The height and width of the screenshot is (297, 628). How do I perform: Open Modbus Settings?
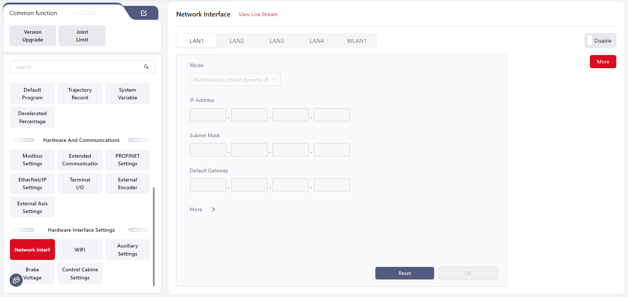(x=32, y=160)
